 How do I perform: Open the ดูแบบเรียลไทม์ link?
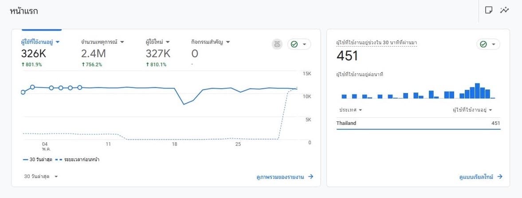pos(477,176)
